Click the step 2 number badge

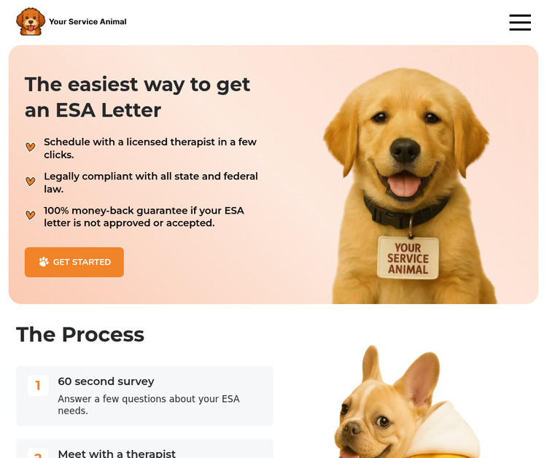(38, 453)
